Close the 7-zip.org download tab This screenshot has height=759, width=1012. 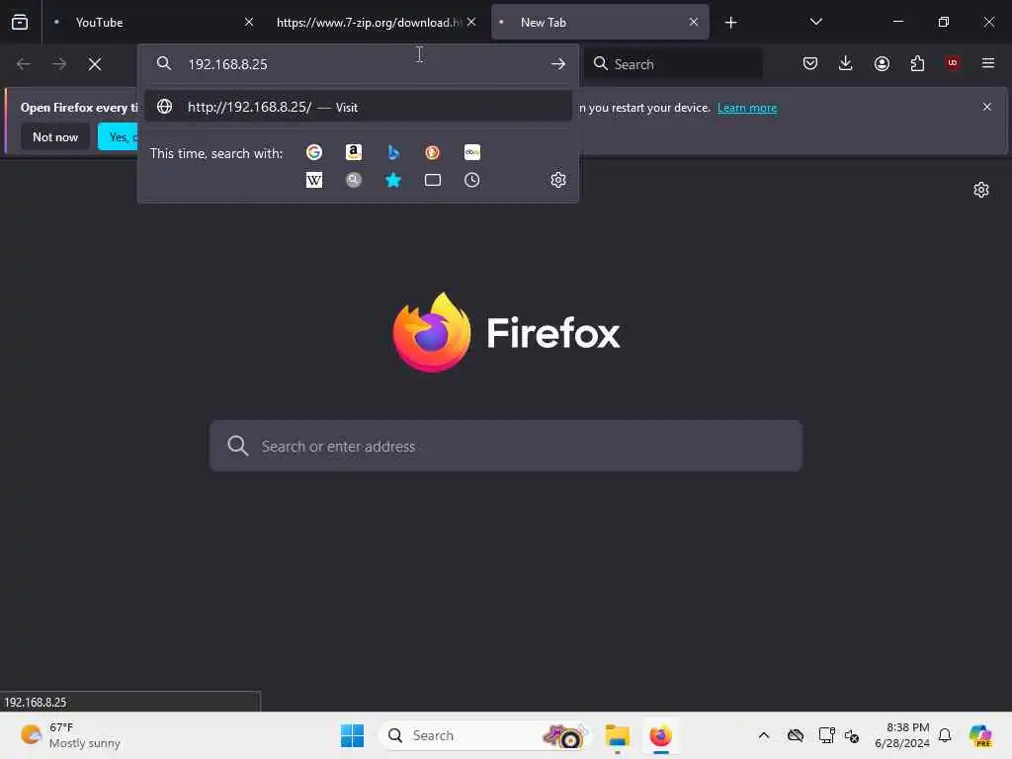[471, 23]
